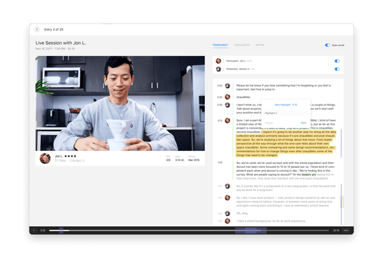Image resolution: width=383 pixels, height=258 pixels.
Task: Cancel the new highlight popup
Action: 269,123
